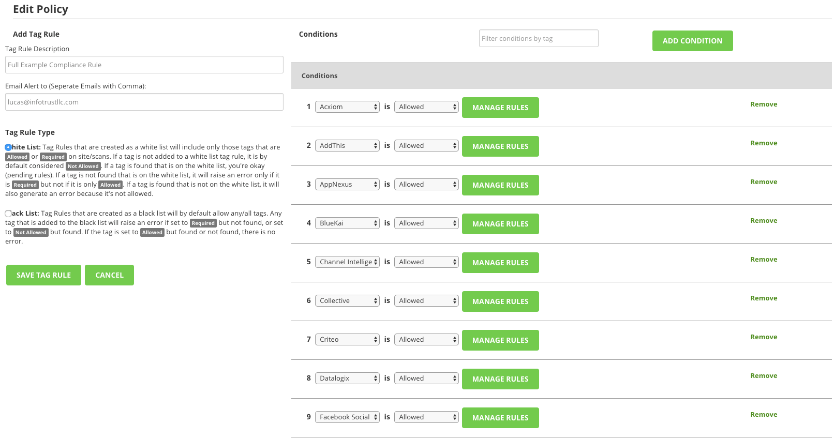Open the Facebook Social tag dropdown
The width and height of the screenshot is (834, 439).
pyautogui.click(x=347, y=417)
